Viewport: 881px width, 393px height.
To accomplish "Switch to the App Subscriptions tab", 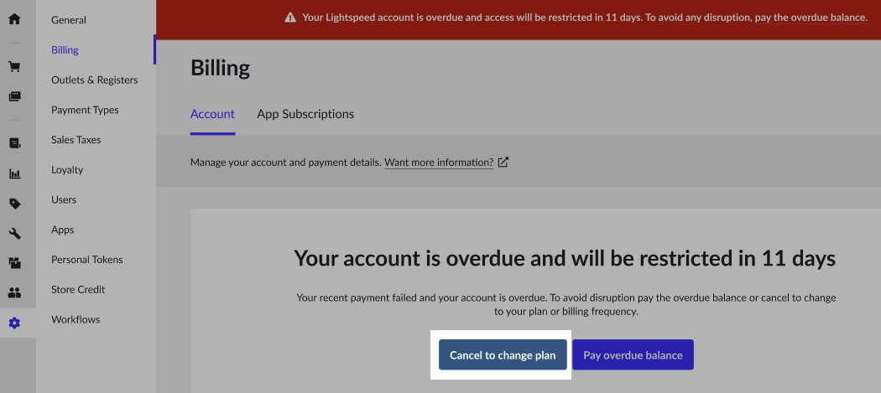I will pos(305,114).
